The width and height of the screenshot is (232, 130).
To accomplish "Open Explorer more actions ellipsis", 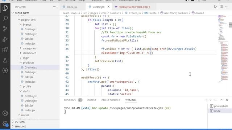I will pos(55,7).
